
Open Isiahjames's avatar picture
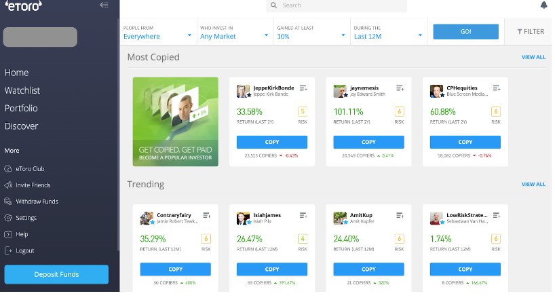pos(243,218)
